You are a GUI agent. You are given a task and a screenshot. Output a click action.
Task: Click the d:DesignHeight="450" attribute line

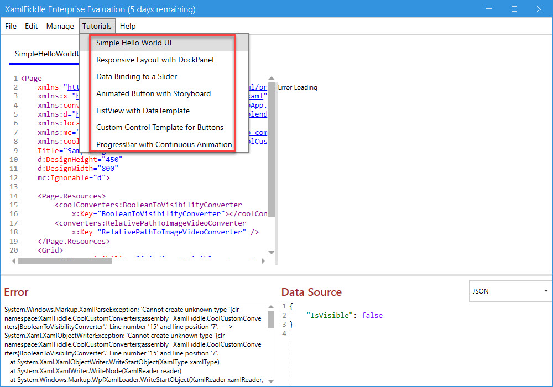pyautogui.click(x=80, y=160)
